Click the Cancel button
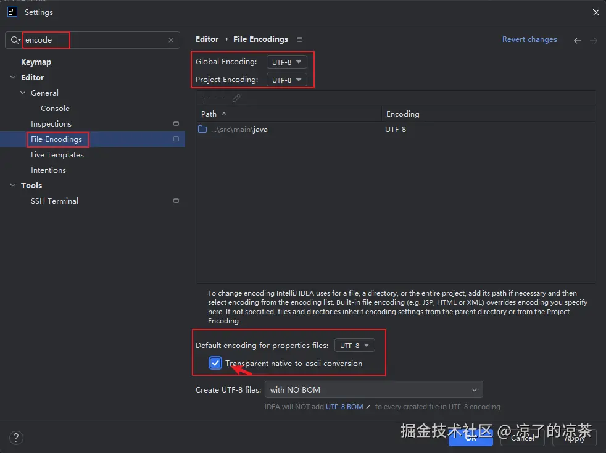Viewport: 606px width, 453px height. [523, 438]
